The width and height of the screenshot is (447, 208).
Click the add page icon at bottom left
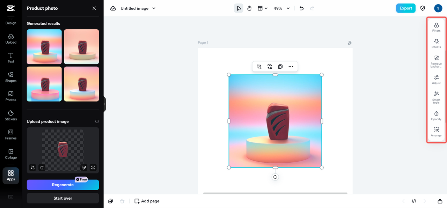click(110, 201)
